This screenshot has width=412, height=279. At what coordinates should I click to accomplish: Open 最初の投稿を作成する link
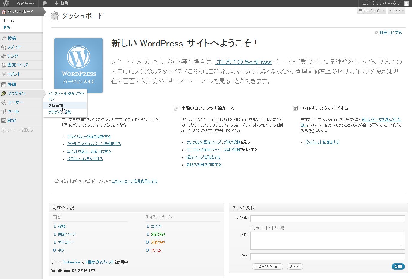204,165
